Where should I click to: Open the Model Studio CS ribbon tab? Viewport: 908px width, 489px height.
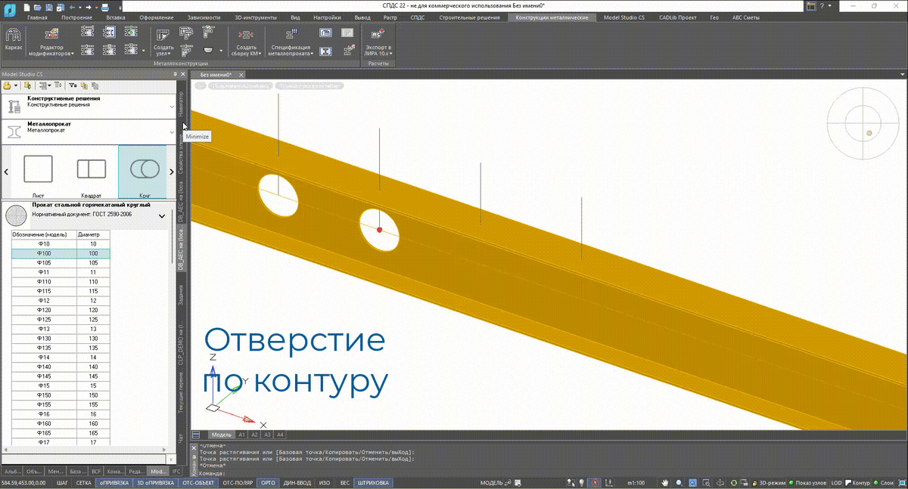624,17
